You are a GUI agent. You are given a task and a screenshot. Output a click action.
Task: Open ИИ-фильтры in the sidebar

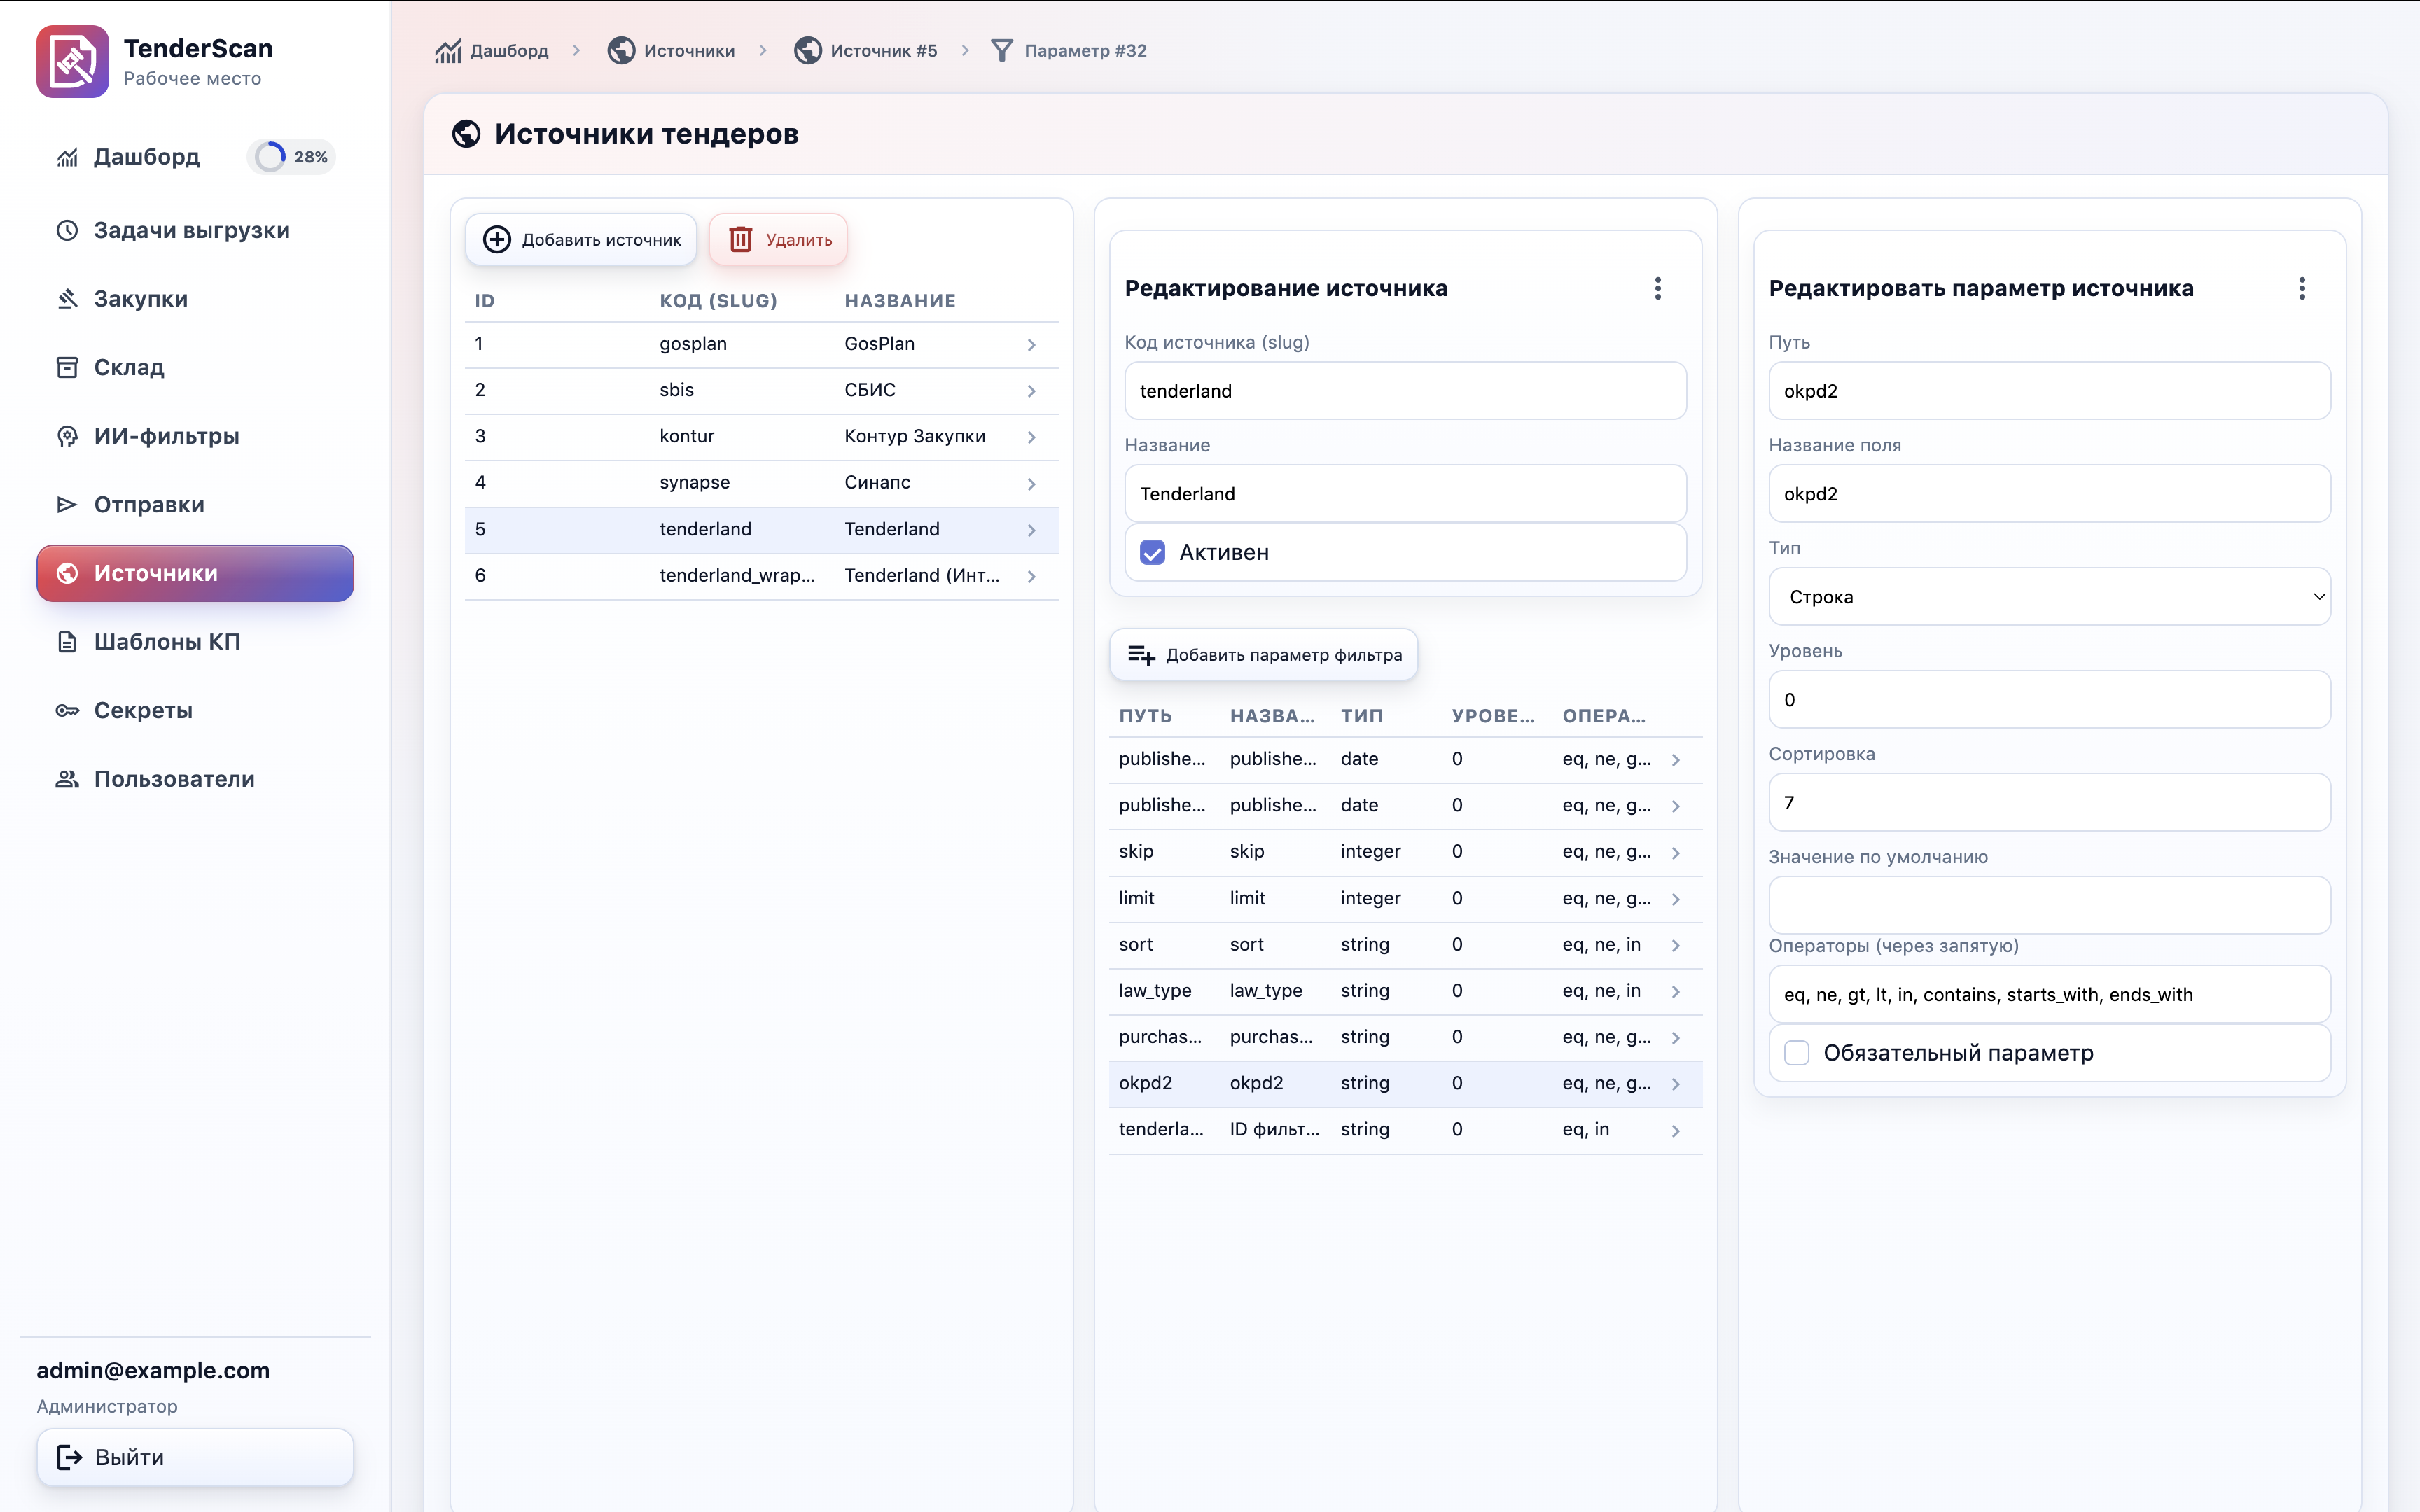click(166, 436)
